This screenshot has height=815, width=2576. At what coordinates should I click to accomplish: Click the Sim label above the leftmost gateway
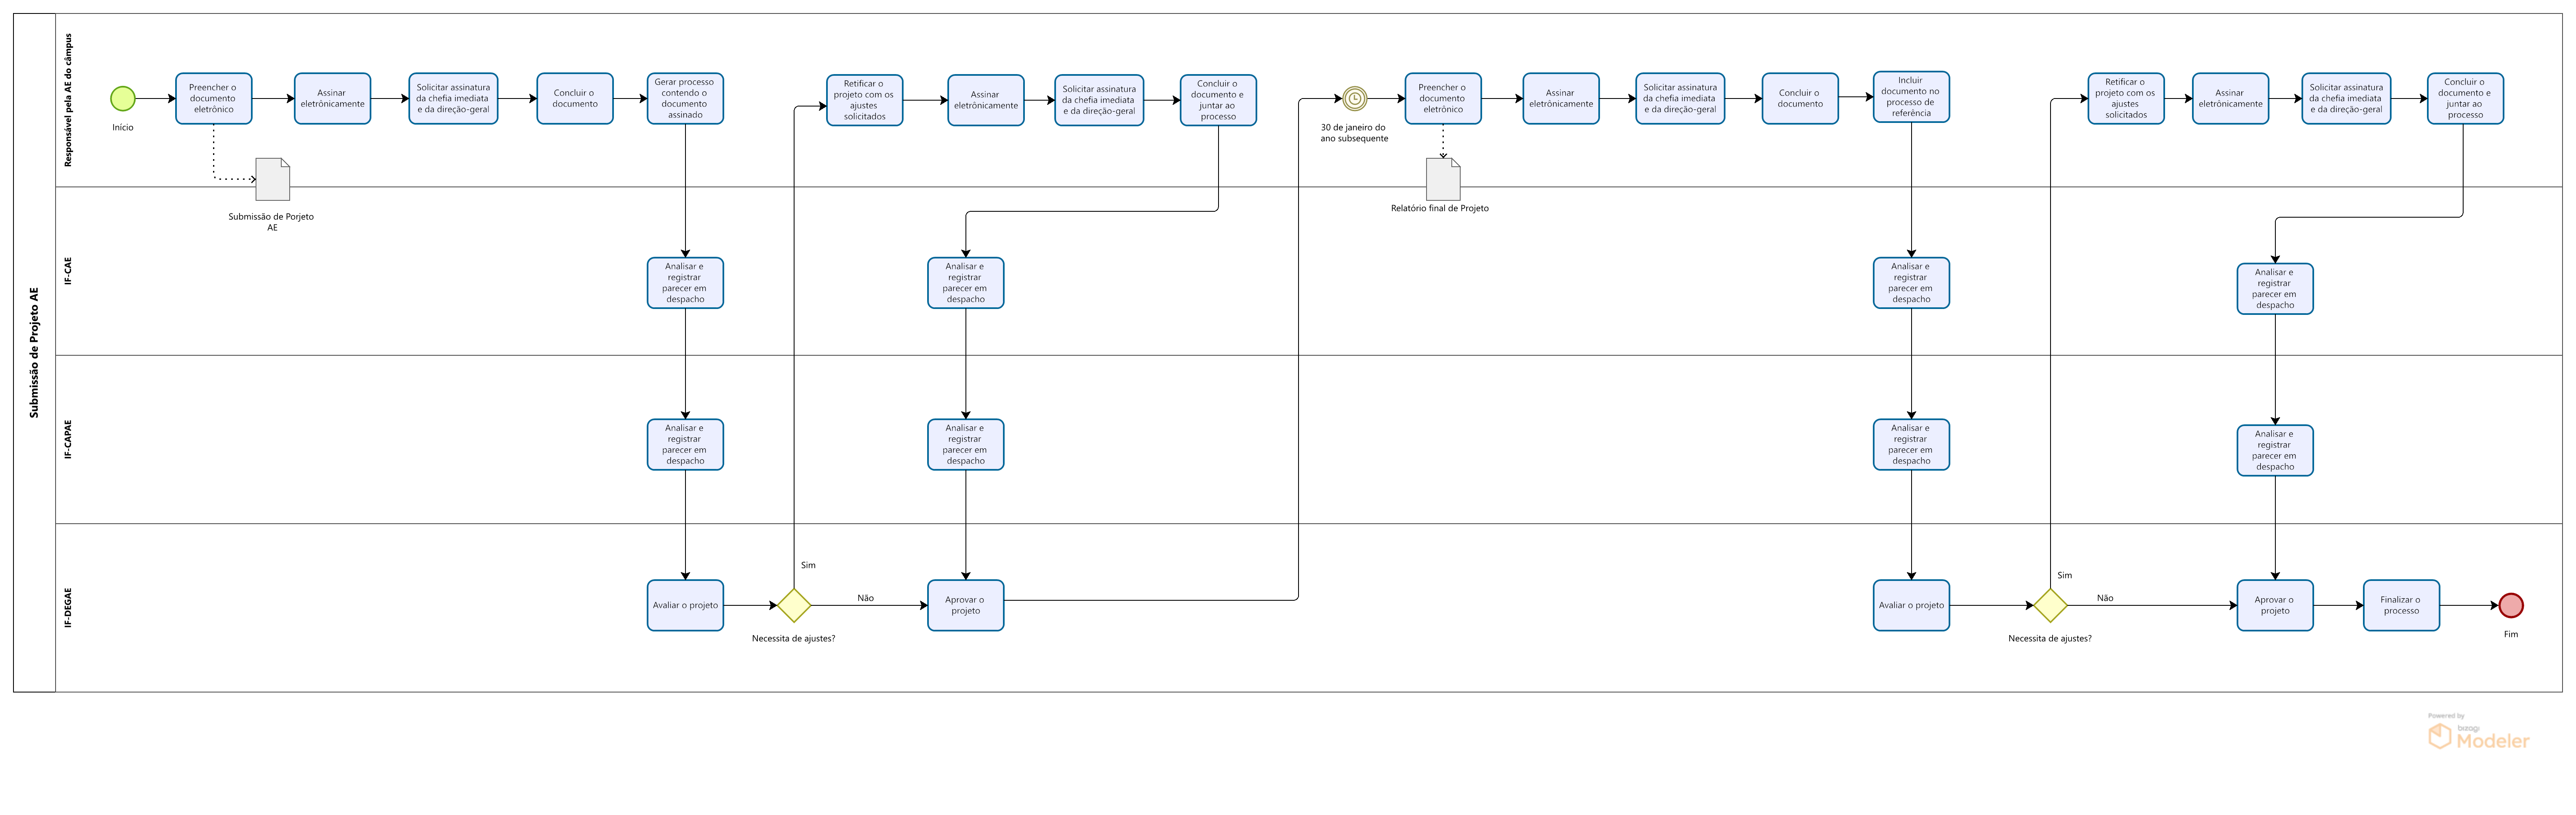click(x=808, y=565)
